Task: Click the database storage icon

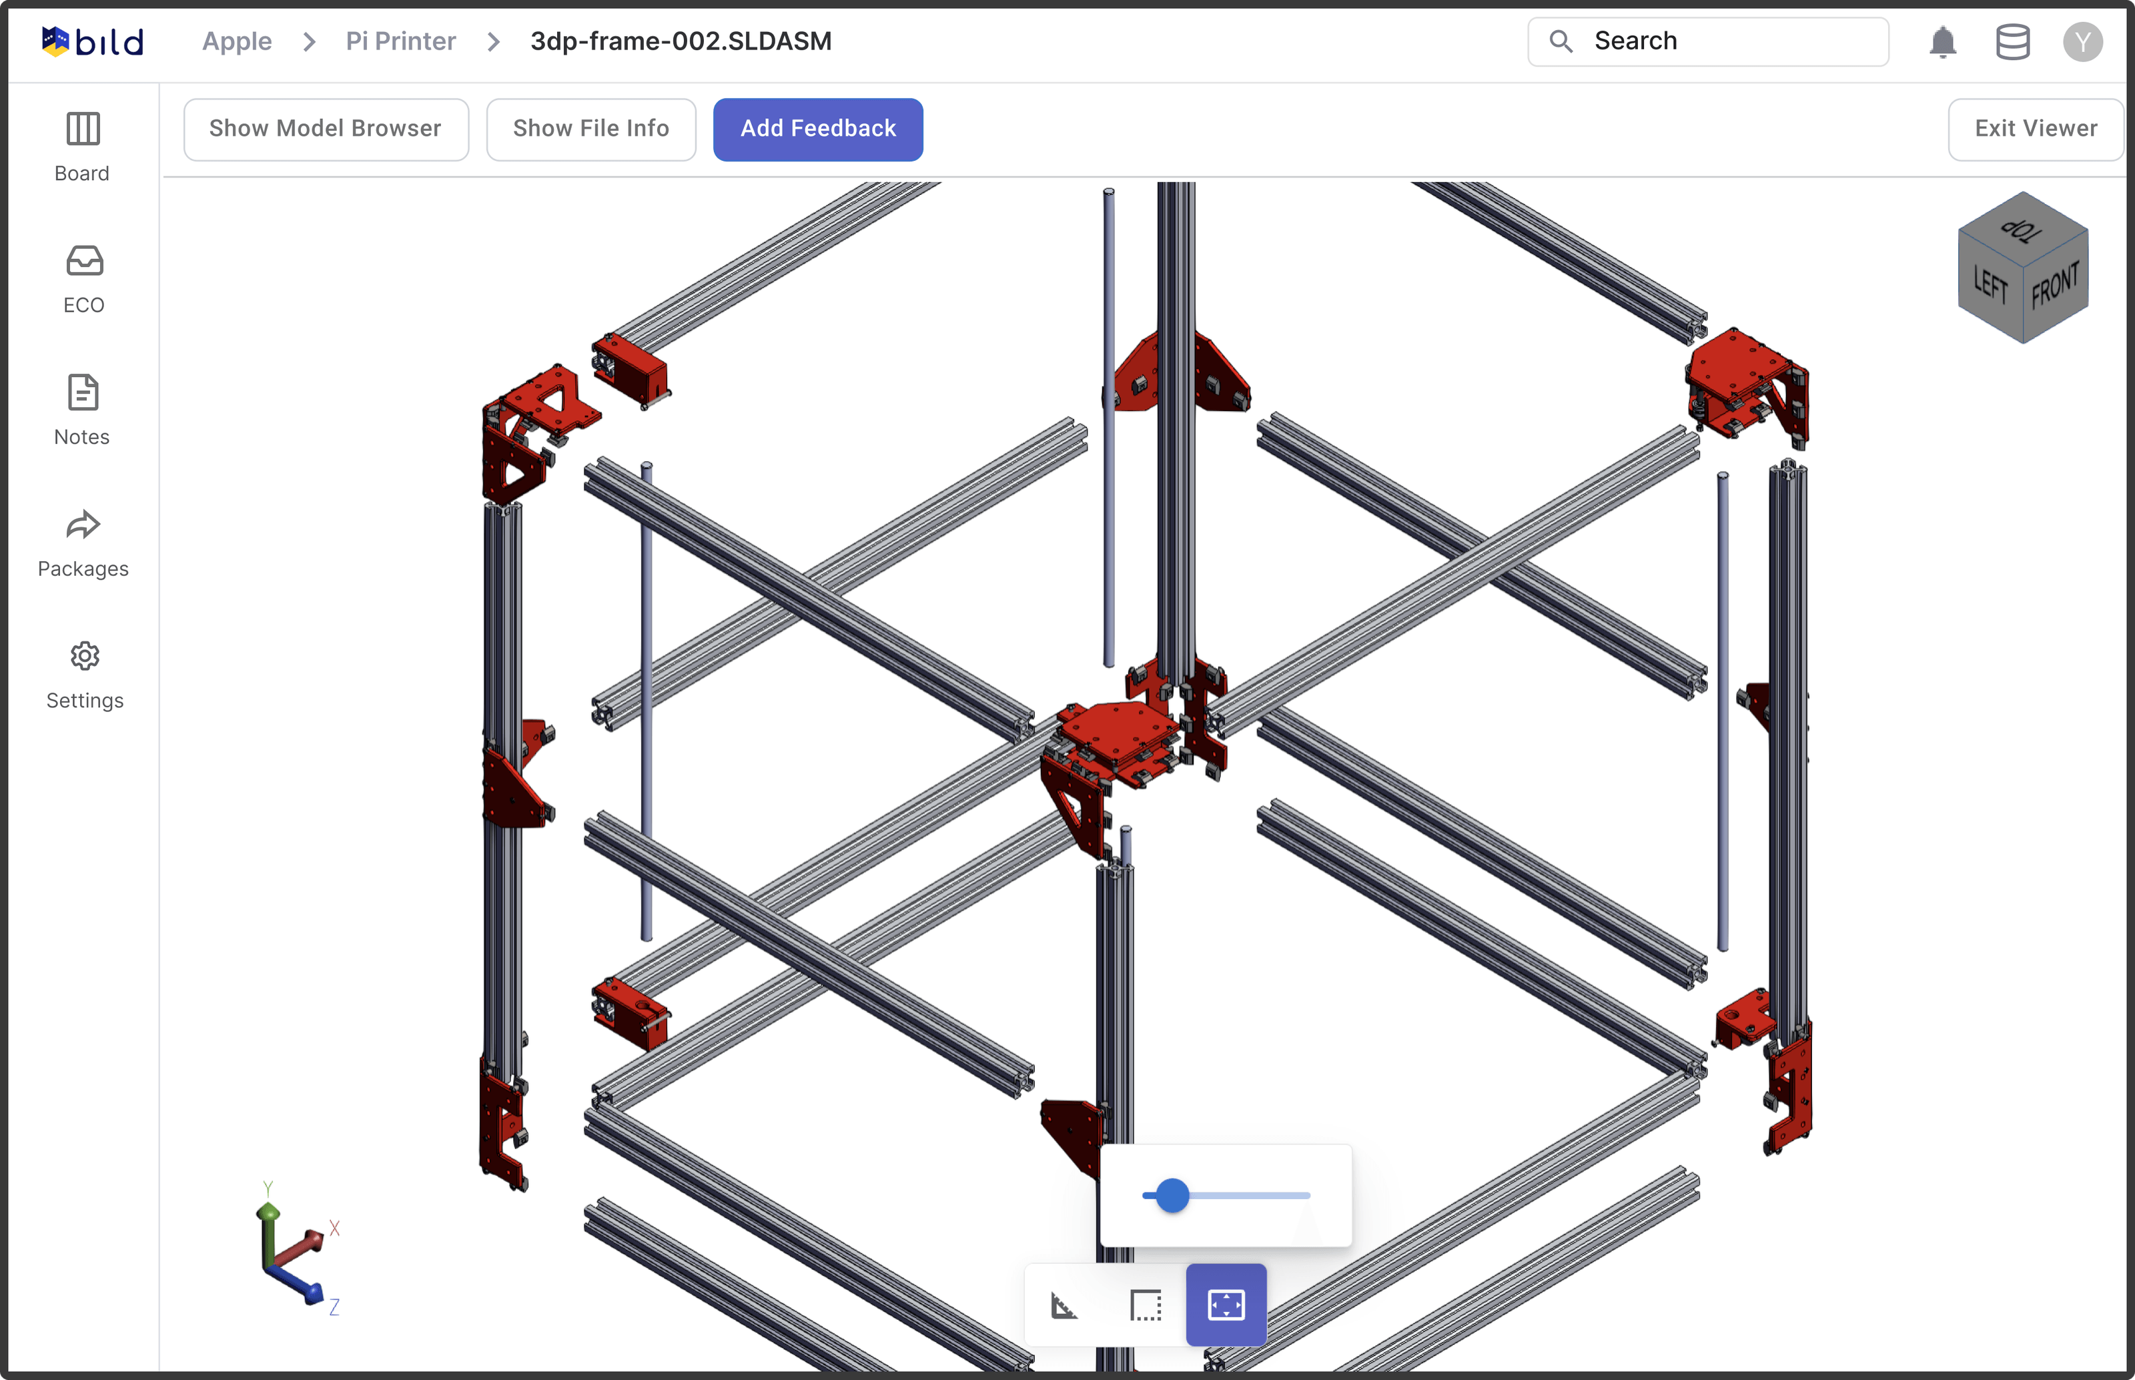Action: pyautogui.click(x=2012, y=42)
